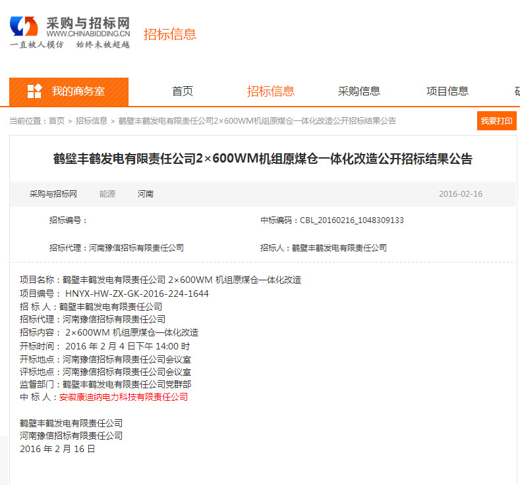Screen dimensions: 520x485
Task: Open the 采购信息 navigation item
Action: tap(359, 91)
